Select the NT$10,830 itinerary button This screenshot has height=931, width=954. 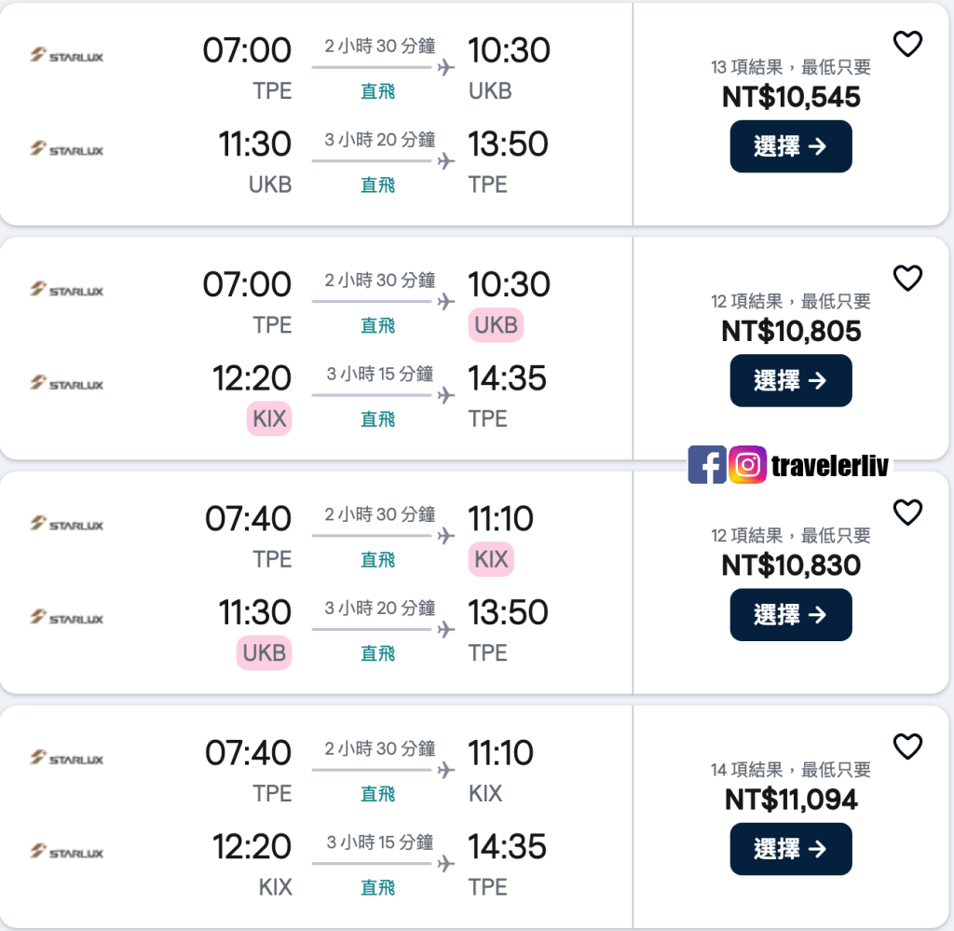coord(790,614)
